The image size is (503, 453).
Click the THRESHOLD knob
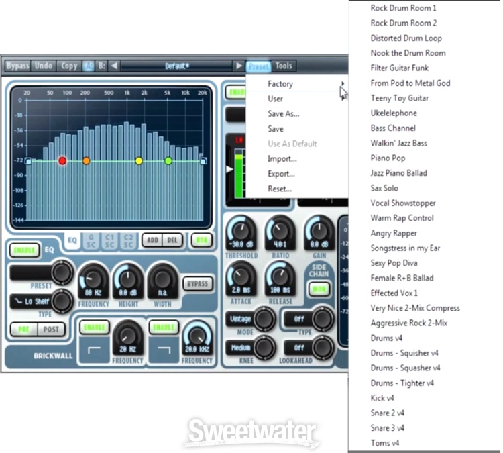241,232
